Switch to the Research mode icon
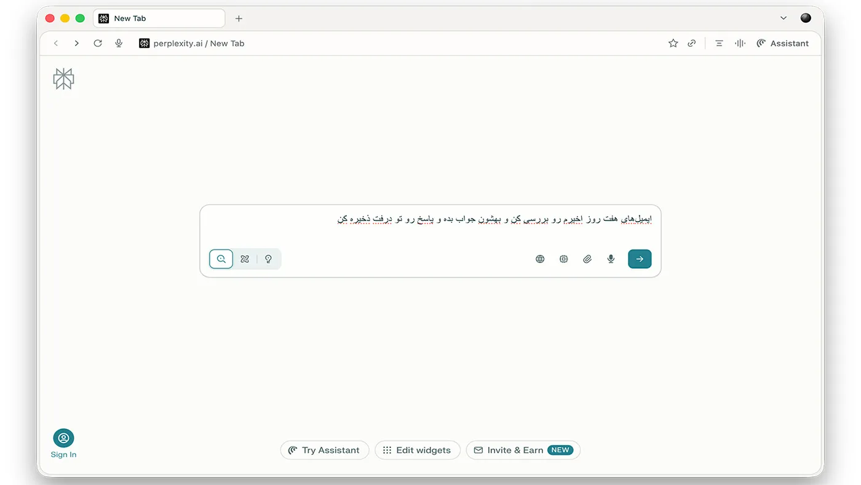The height and width of the screenshot is (485, 861). [x=245, y=259]
